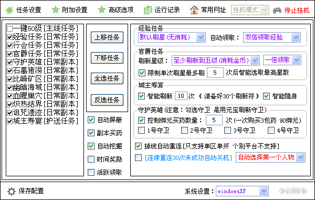Uncheck the 炽热结界[日常副本] checkbox

pos(9,104)
